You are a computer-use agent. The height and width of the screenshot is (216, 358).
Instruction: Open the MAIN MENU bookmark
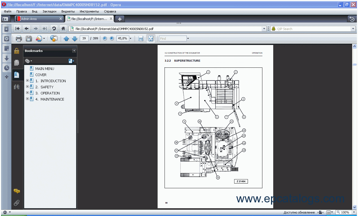[44, 69]
